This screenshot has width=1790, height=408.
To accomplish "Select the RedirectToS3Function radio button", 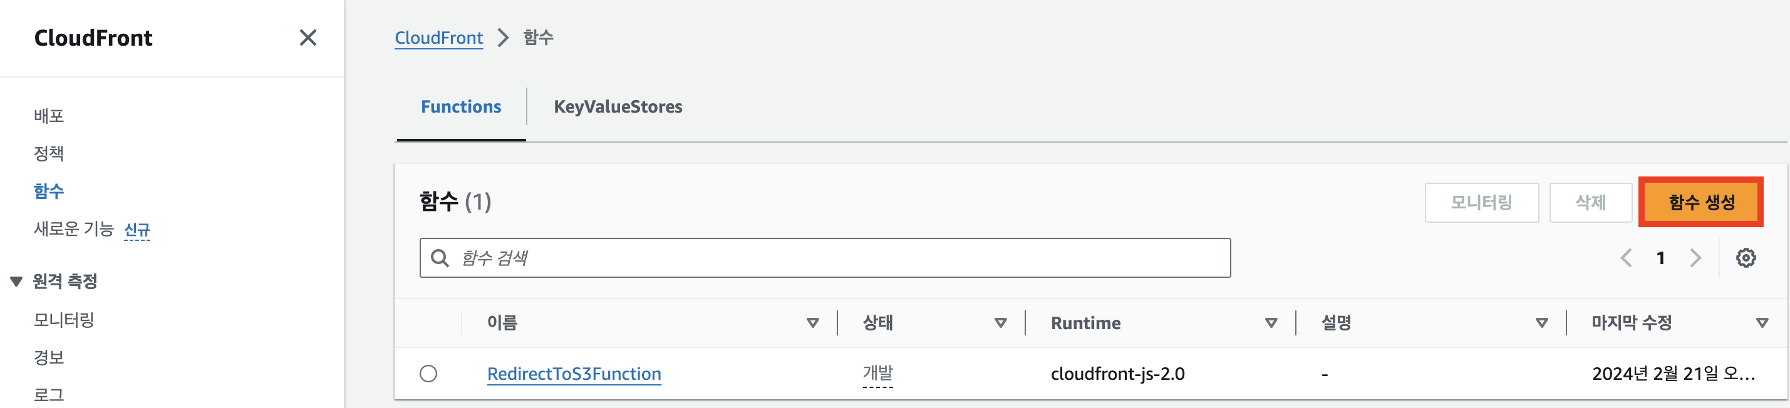I will tap(429, 374).
